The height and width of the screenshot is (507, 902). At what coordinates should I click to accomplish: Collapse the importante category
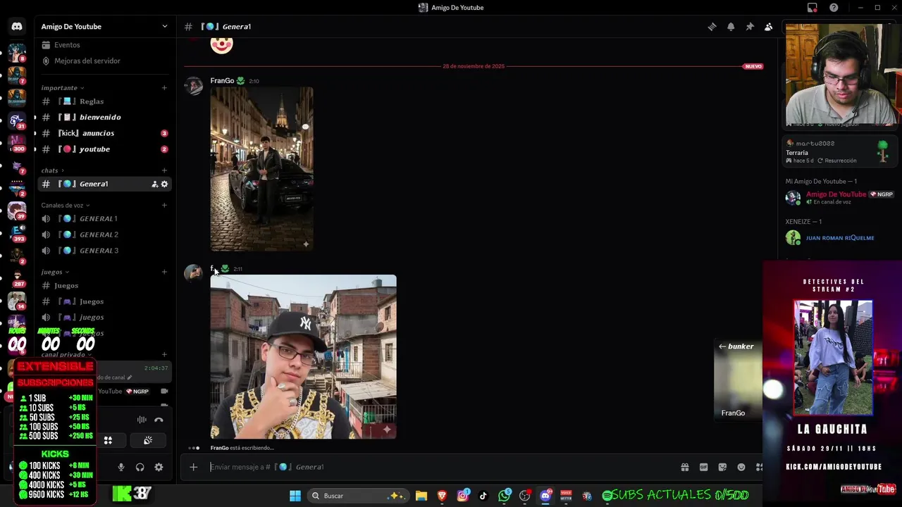pyautogui.click(x=63, y=88)
